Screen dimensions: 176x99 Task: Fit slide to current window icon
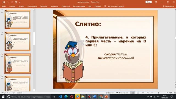click(x=175, y=93)
